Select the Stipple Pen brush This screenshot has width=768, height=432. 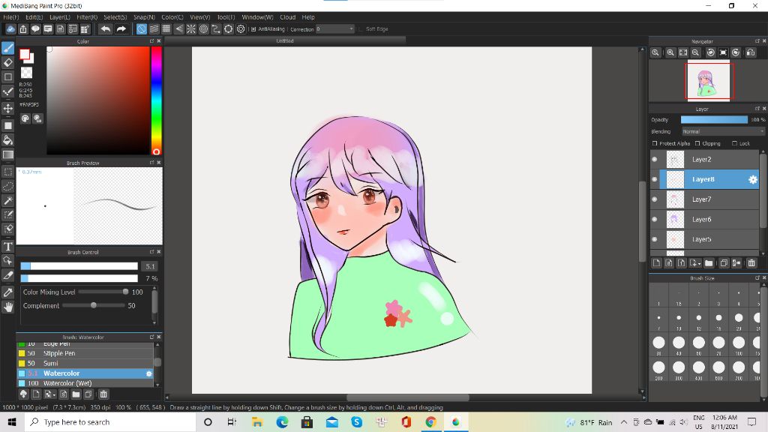pos(85,353)
